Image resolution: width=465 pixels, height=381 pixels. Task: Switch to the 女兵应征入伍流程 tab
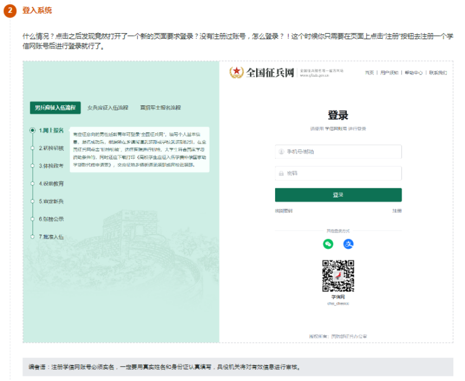[108, 108]
